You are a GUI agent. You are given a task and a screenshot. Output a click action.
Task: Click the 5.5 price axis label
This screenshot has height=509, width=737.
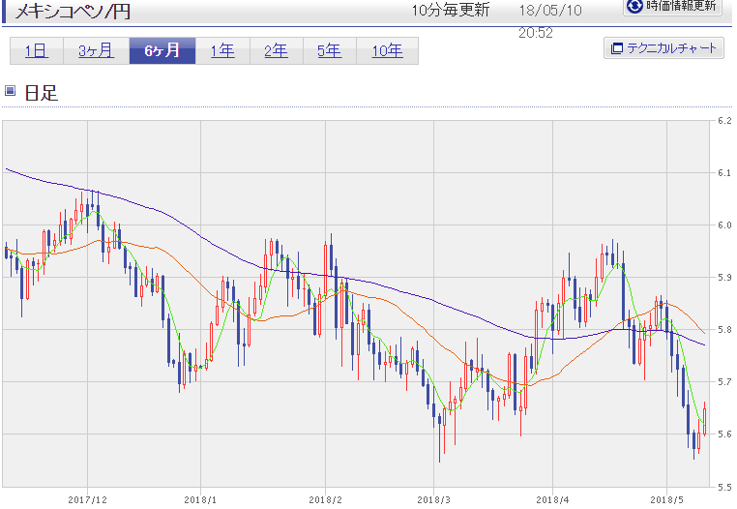pos(724,487)
